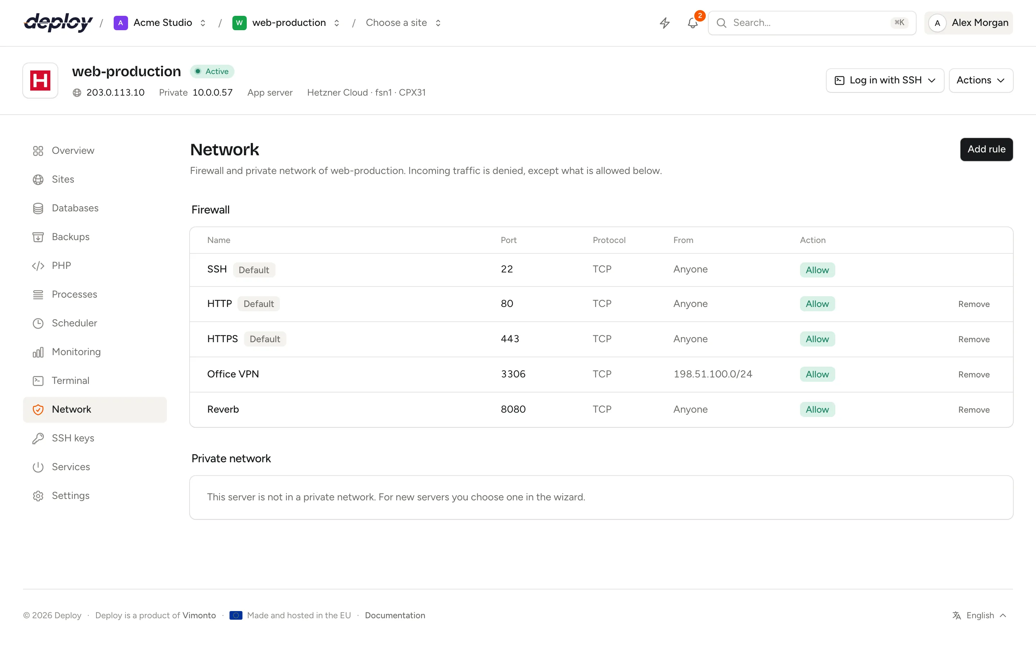
Task: Open Monitoring in sidebar
Action: click(x=95, y=352)
